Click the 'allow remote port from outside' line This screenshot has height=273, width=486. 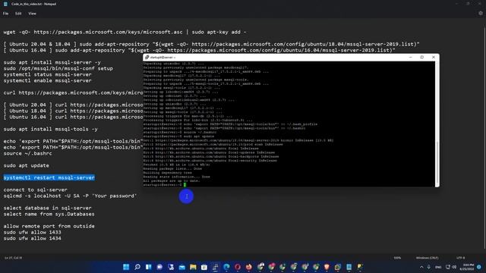(x=49, y=226)
